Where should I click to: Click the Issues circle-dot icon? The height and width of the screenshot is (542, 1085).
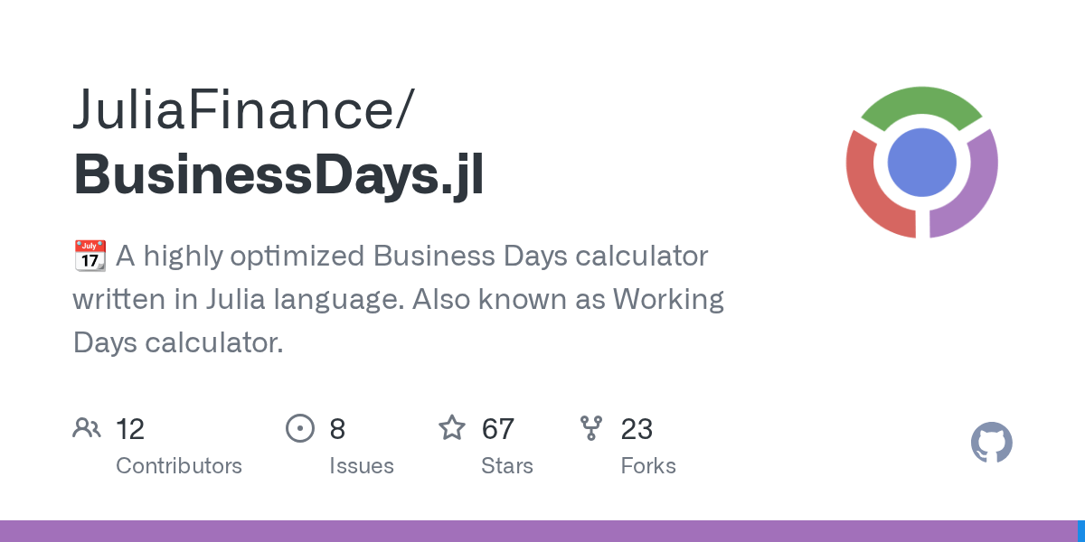(299, 428)
